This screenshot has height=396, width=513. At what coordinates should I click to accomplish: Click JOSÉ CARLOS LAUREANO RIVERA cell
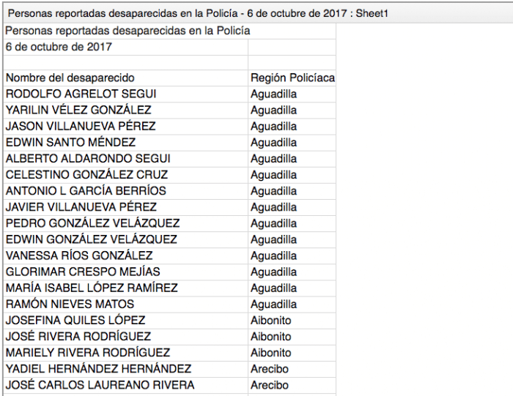(x=125, y=385)
